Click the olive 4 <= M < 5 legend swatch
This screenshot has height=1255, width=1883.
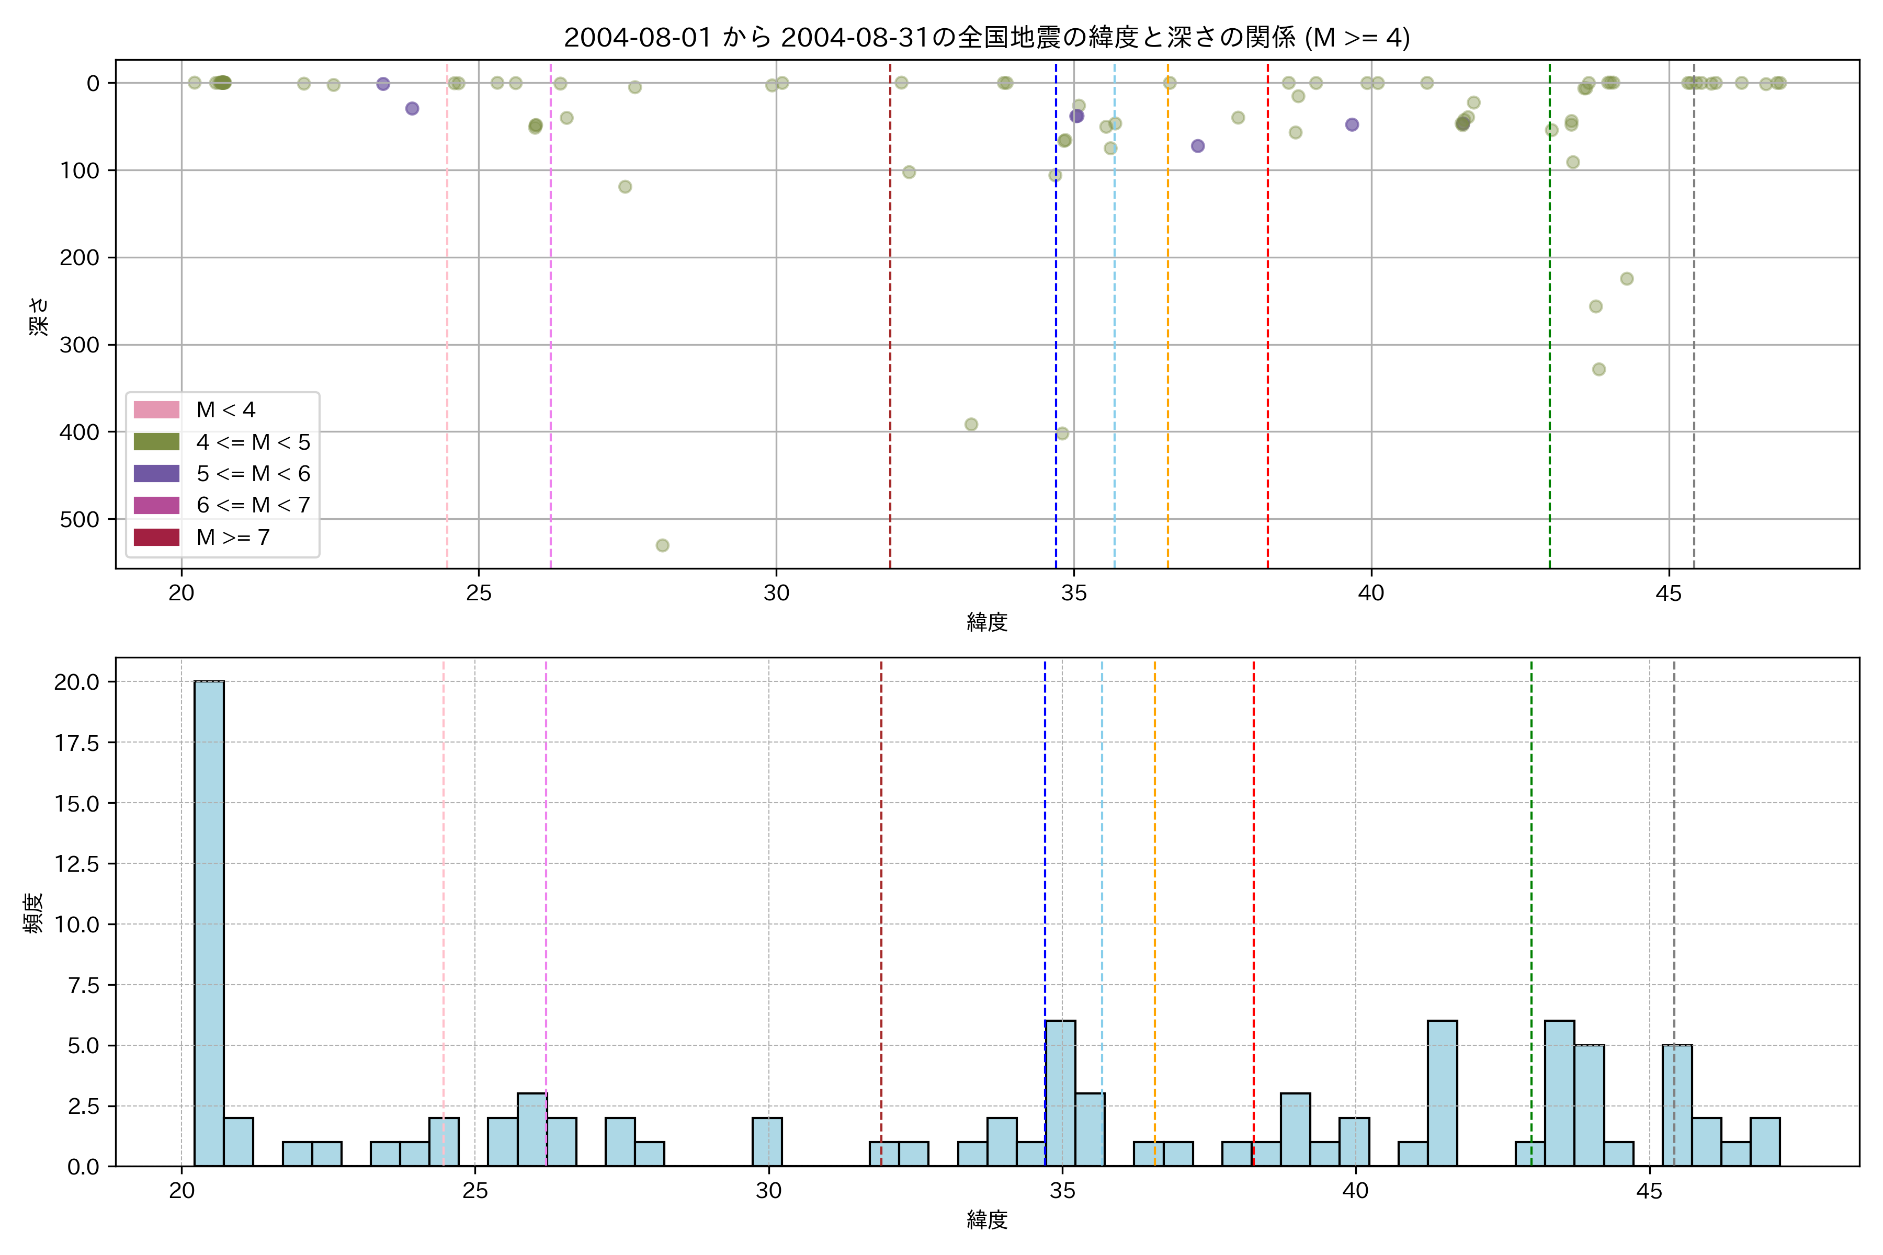[156, 442]
